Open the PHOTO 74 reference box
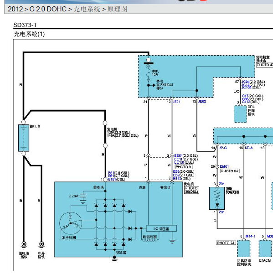The image size is (273, 274). click(226, 243)
